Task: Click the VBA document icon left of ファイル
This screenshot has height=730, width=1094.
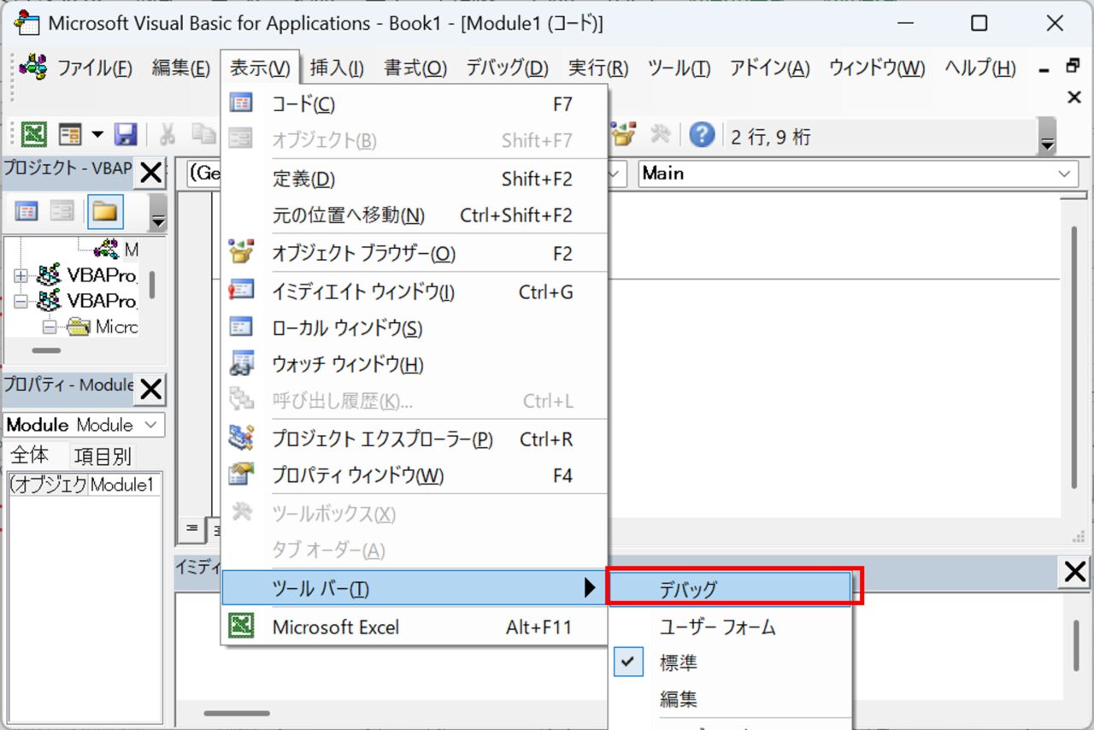Action: click(x=32, y=67)
